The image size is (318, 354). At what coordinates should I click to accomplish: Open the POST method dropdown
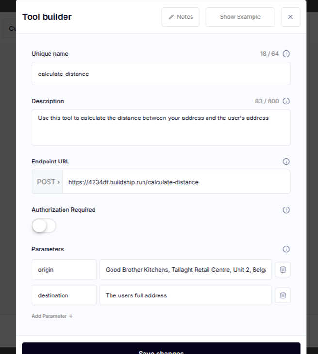pos(48,182)
